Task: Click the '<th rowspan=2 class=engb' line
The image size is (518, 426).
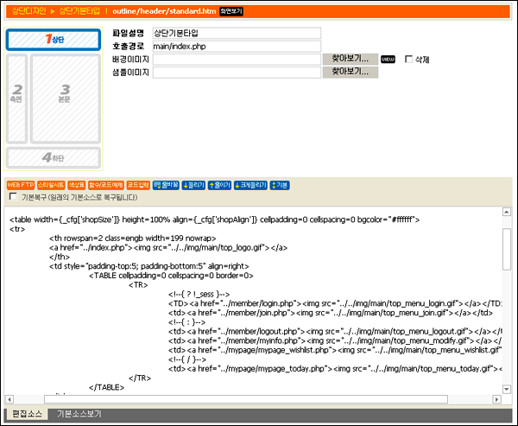Action: tap(132, 238)
